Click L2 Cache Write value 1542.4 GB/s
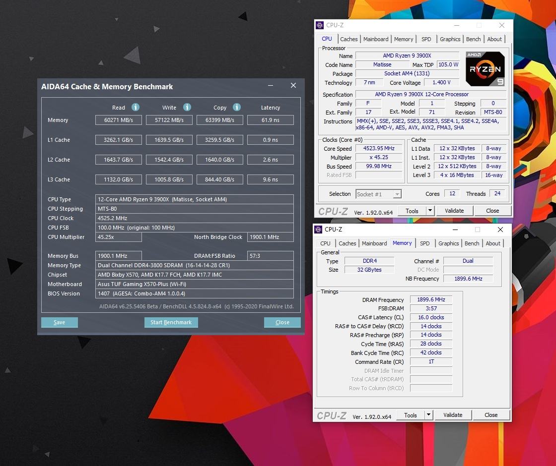The image size is (556, 466). (x=169, y=160)
